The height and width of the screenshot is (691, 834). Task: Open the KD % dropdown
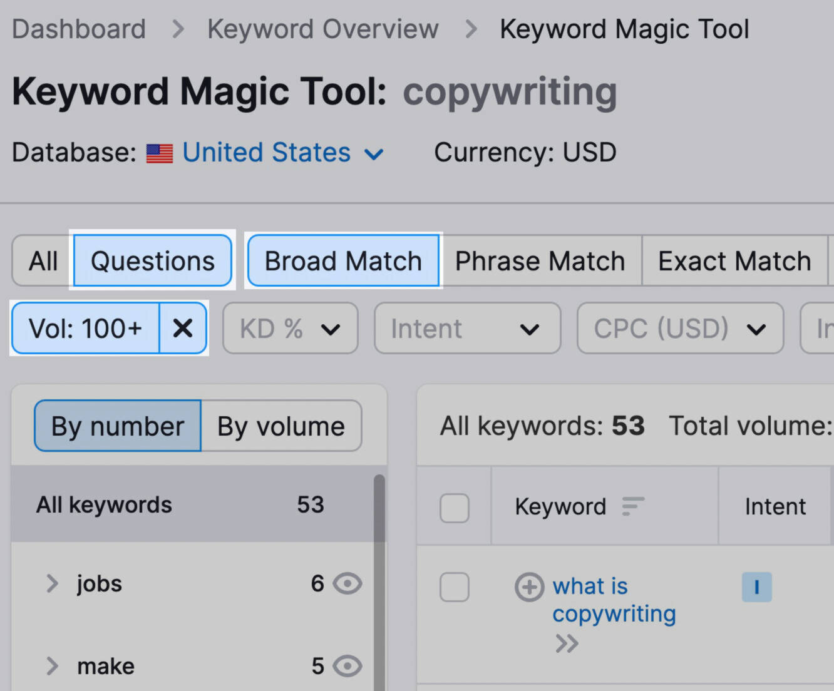tap(291, 328)
